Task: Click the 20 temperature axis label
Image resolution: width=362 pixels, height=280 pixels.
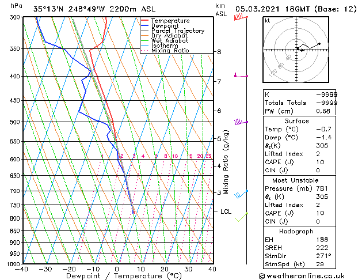Action: click(x=165, y=269)
